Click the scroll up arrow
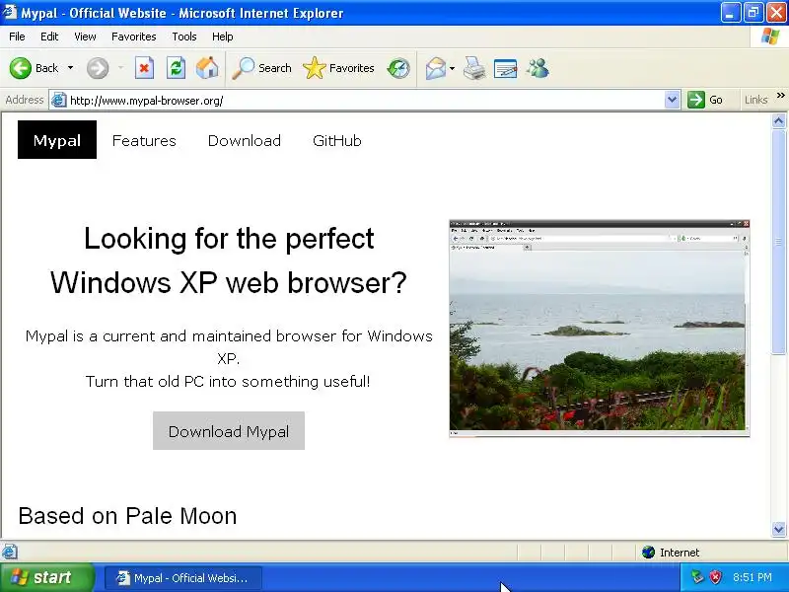The width and height of the screenshot is (789, 592). pos(778,120)
